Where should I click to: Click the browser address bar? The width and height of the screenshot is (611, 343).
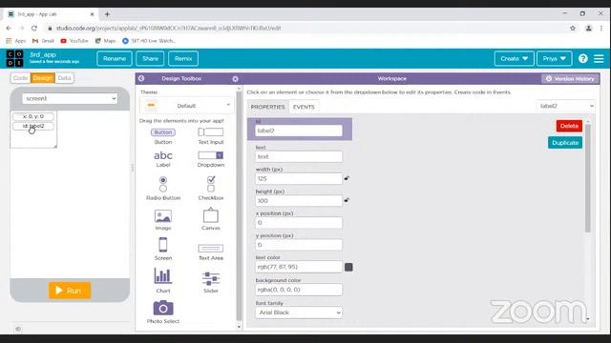(x=304, y=28)
